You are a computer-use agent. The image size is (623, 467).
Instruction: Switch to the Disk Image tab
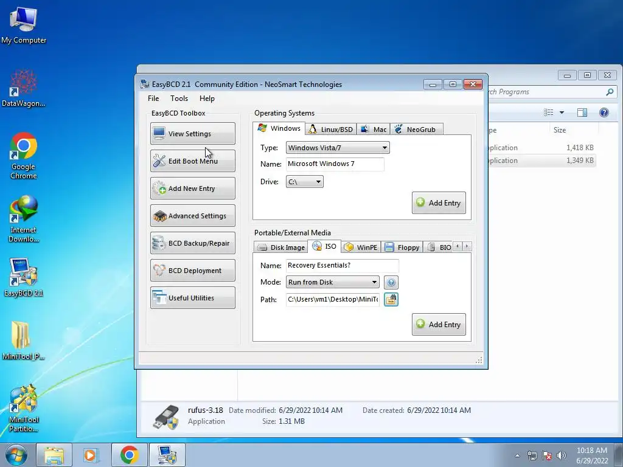click(x=280, y=247)
